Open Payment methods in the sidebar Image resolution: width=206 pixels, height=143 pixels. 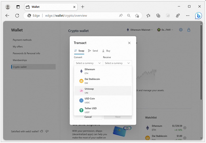pos(22,40)
